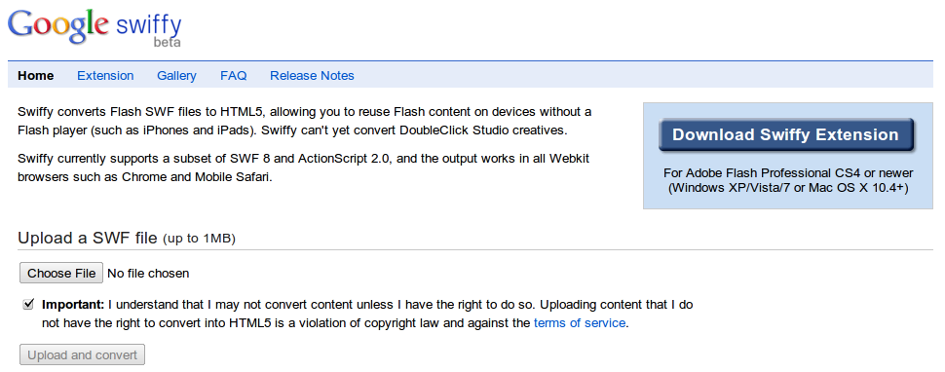This screenshot has height=372, width=945.
Task: Open the Release Notes tab
Action: click(x=312, y=75)
